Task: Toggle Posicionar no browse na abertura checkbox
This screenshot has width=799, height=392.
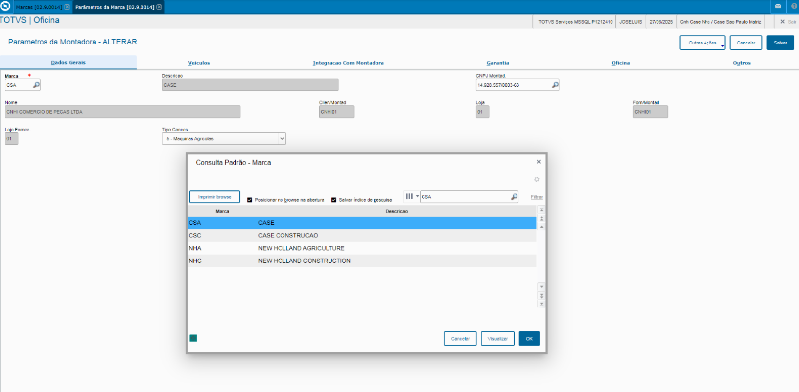Action: coord(250,200)
